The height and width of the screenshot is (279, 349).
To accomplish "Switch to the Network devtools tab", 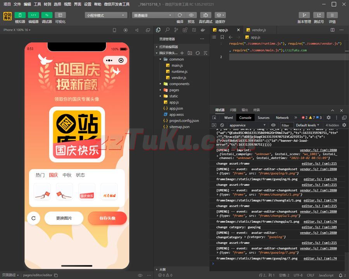I will coord(282,118).
